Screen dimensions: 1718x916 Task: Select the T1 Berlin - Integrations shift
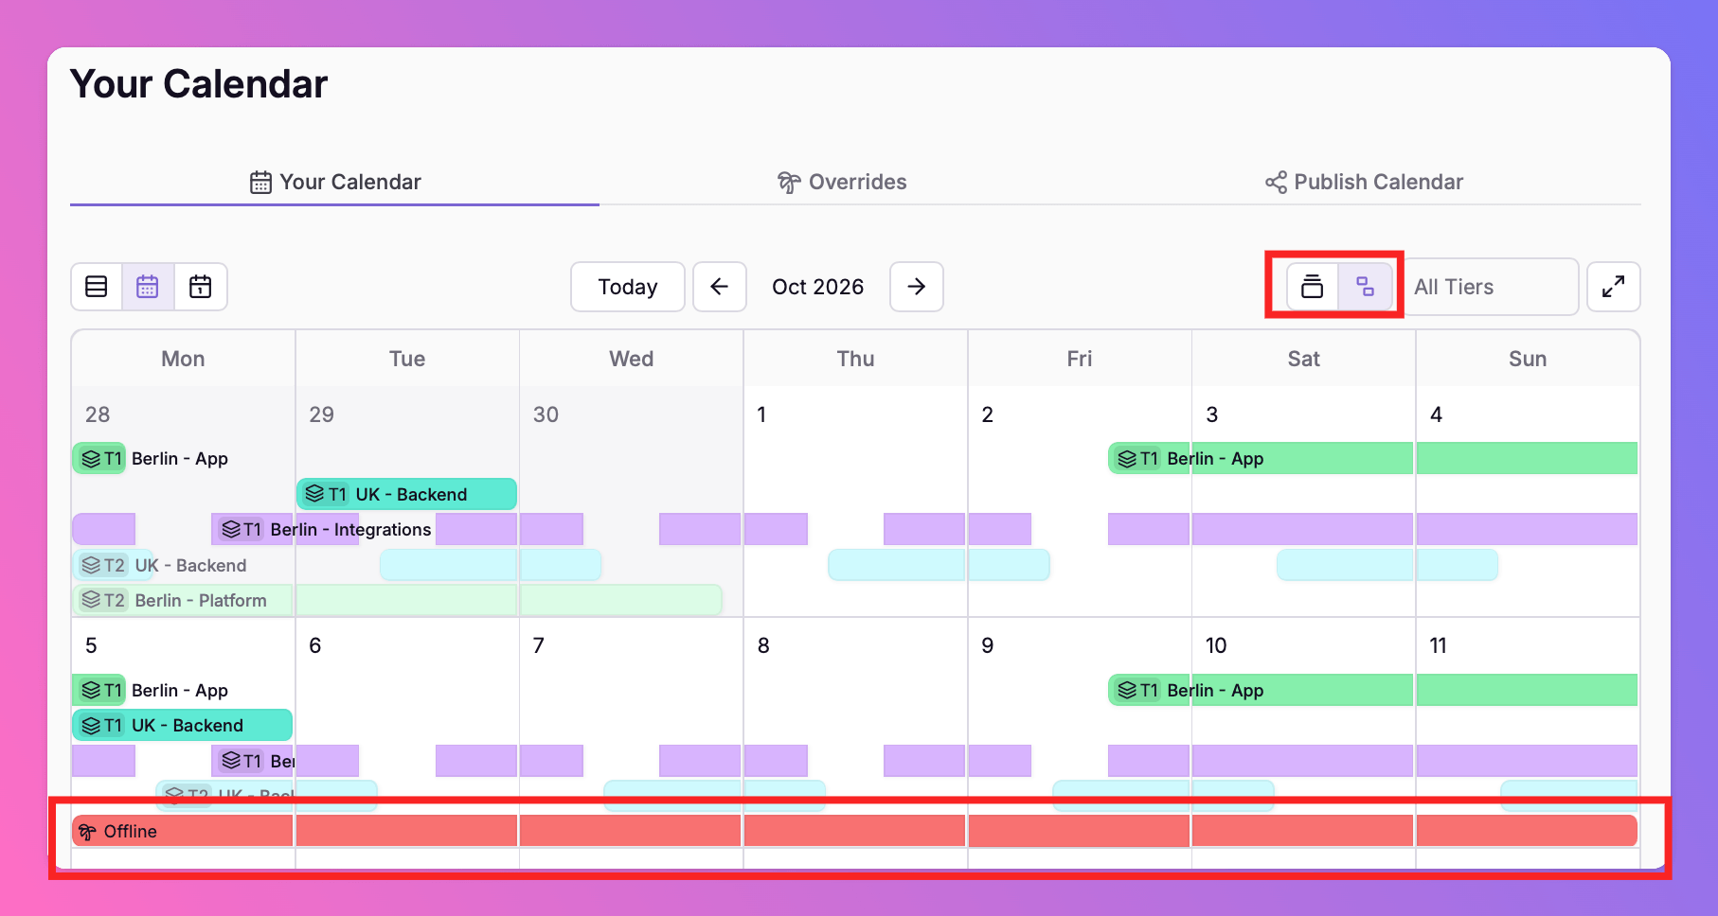[x=325, y=529]
